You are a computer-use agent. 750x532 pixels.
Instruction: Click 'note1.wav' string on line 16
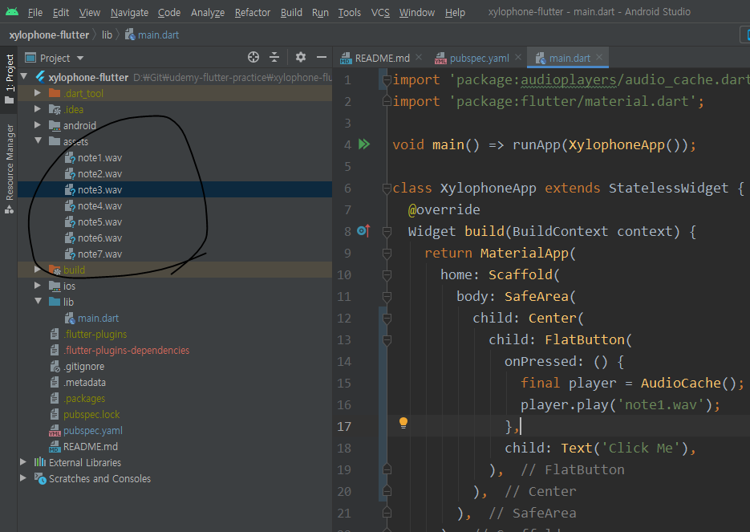[x=661, y=404]
